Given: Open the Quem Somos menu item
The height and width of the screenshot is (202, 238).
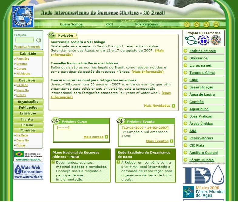Looking at the screenshot, I should pos(71,24).
